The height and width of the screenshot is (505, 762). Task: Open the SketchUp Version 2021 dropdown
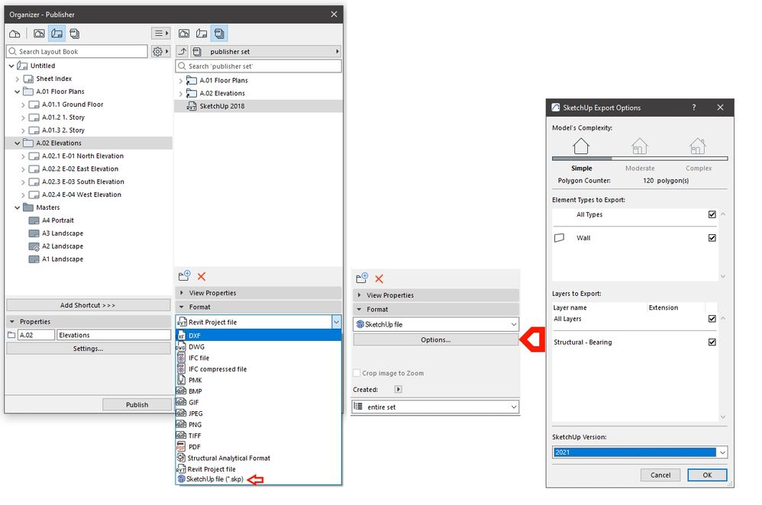tap(640, 452)
